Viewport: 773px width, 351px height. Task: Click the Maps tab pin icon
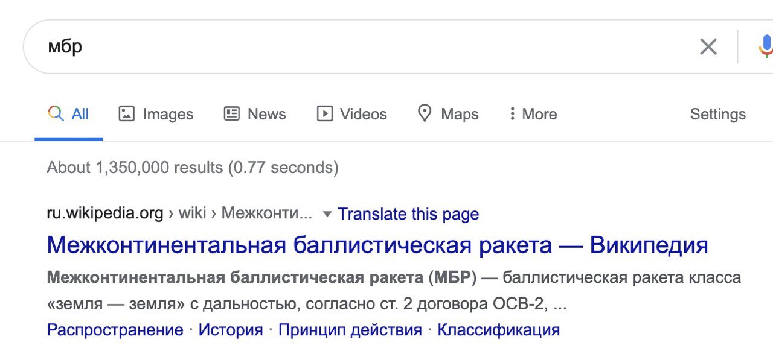click(425, 113)
